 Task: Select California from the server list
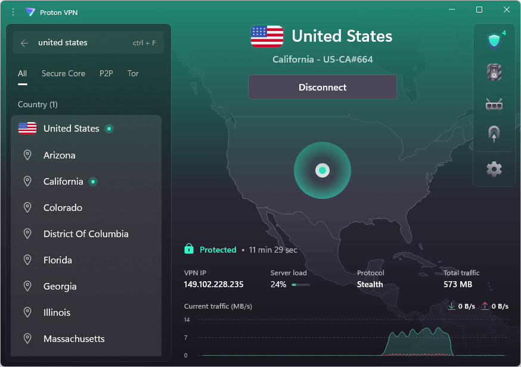(x=63, y=182)
